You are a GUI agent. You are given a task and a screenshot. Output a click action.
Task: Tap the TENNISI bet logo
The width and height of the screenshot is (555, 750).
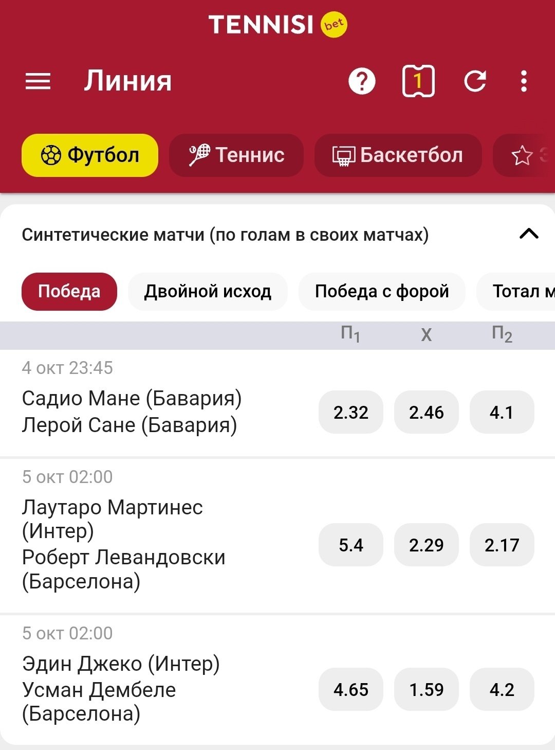pos(277,24)
